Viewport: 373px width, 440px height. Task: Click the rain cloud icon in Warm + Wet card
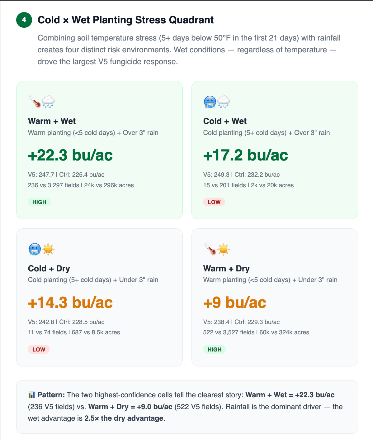(48, 102)
